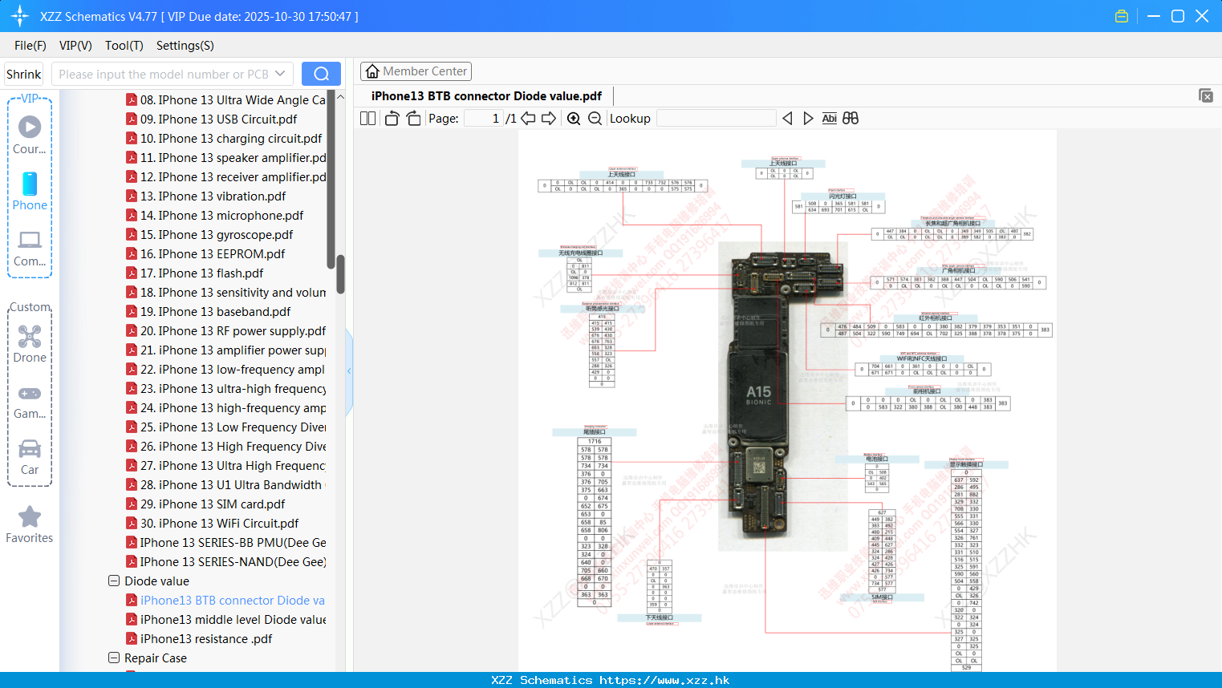
Task: Zoom out of the PDF
Action: tap(595, 119)
